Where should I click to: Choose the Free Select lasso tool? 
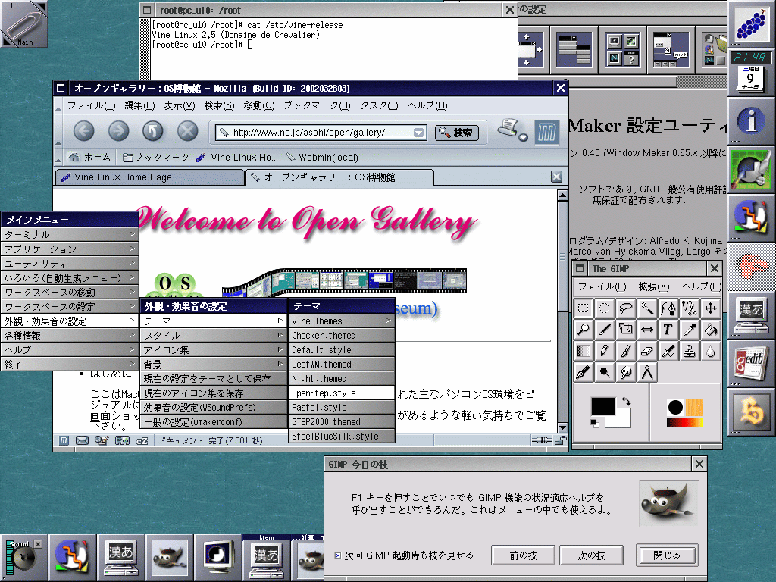626,308
